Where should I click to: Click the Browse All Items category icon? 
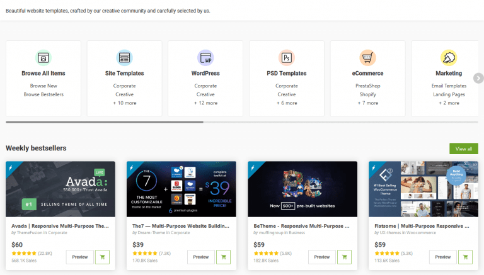(x=43, y=58)
